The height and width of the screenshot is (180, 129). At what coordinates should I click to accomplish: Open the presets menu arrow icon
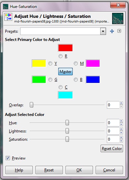coord(119,31)
